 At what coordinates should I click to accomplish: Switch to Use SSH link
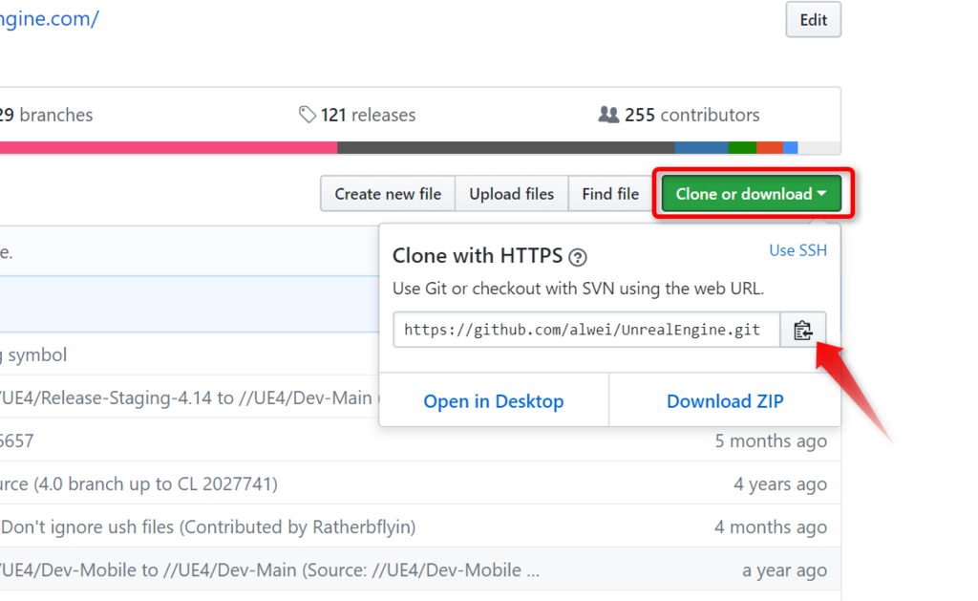(x=797, y=250)
